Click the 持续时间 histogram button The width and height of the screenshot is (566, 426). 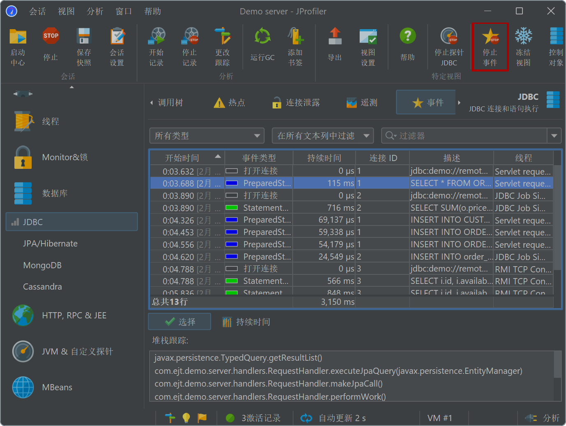(246, 322)
